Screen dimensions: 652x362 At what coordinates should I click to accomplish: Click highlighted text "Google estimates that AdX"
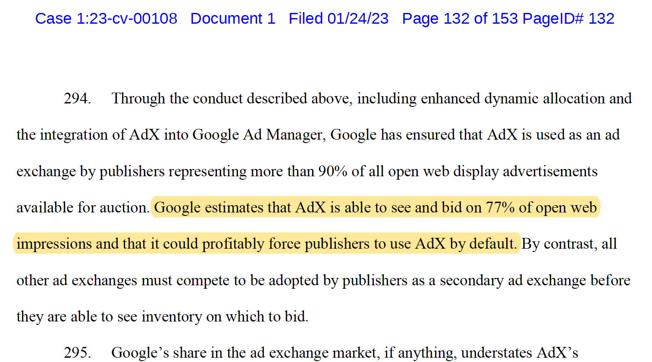coord(240,208)
